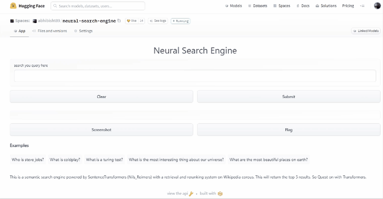The image size is (383, 199).
Task: Click the Clear button
Action: coord(101,97)
